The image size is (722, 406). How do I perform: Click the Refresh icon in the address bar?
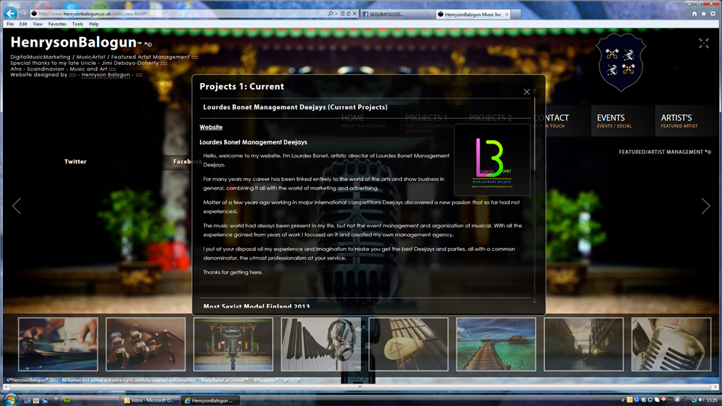click(349, 14)
